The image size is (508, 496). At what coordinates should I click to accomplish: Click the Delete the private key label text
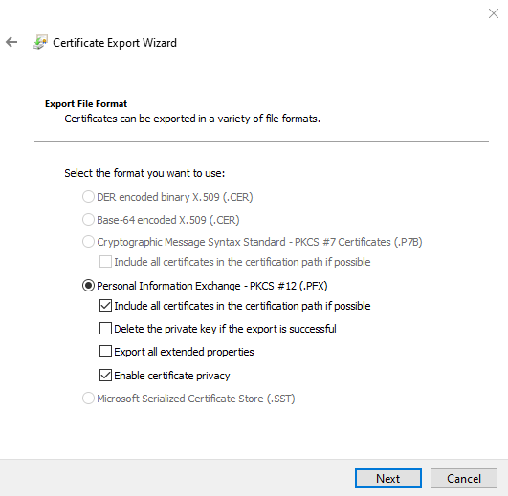(x=225, y=329)
